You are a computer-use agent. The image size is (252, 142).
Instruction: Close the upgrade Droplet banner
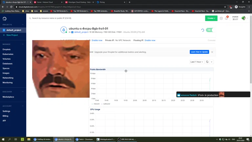(x=212, y=52)
